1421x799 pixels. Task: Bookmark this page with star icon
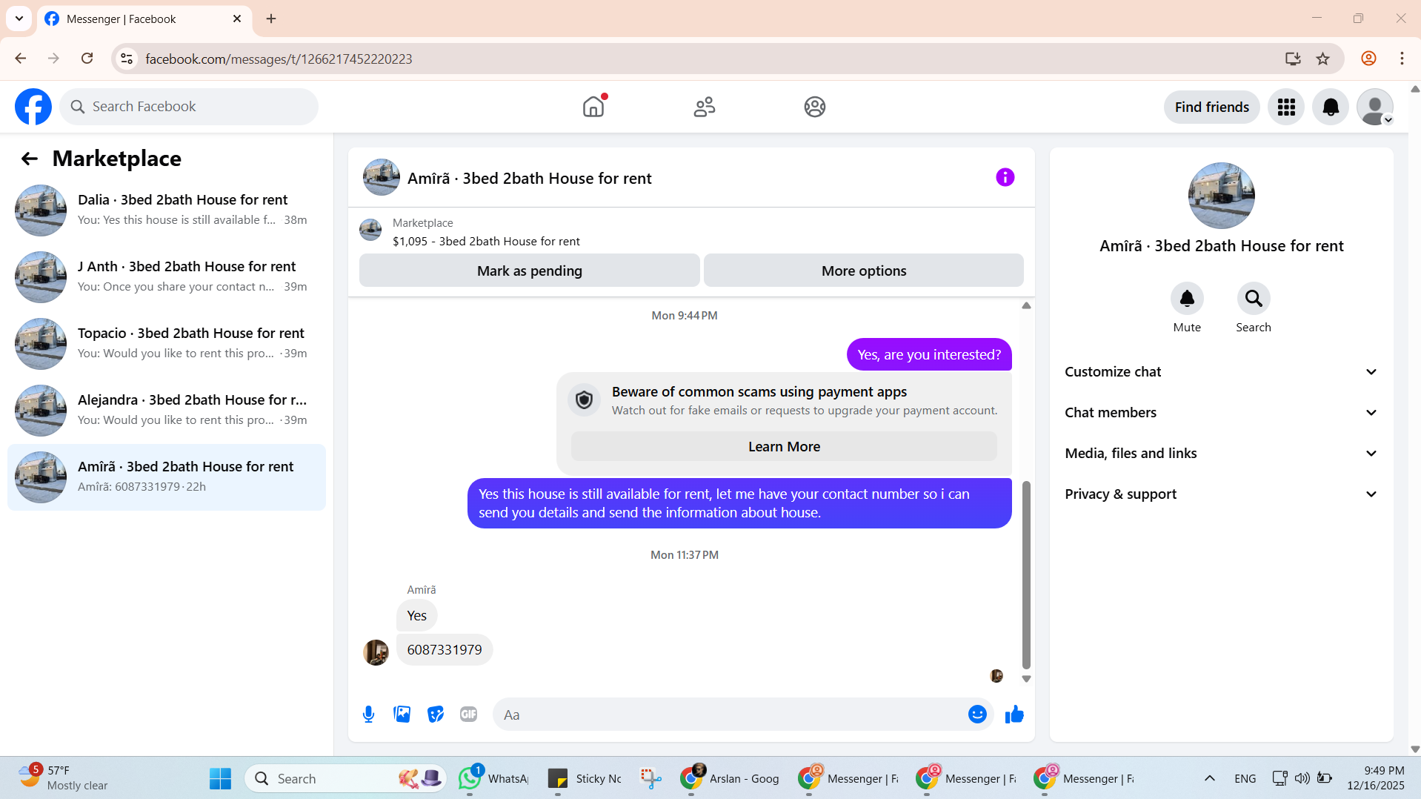coord(1323,59)
